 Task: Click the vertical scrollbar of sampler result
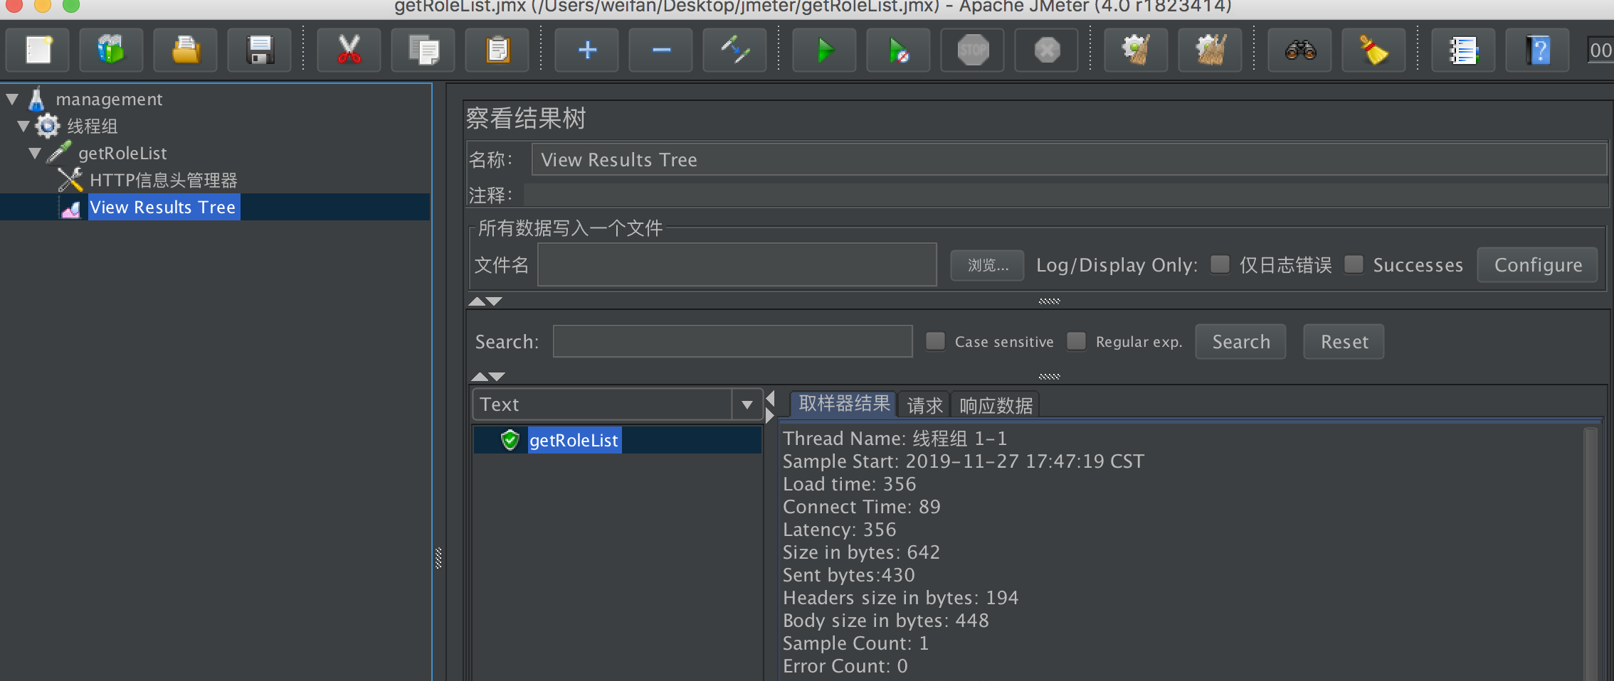click(x=1591, y=553)
